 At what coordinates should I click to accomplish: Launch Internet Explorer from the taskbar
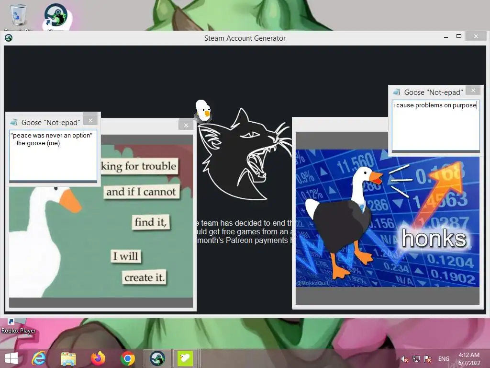[39, 358]
